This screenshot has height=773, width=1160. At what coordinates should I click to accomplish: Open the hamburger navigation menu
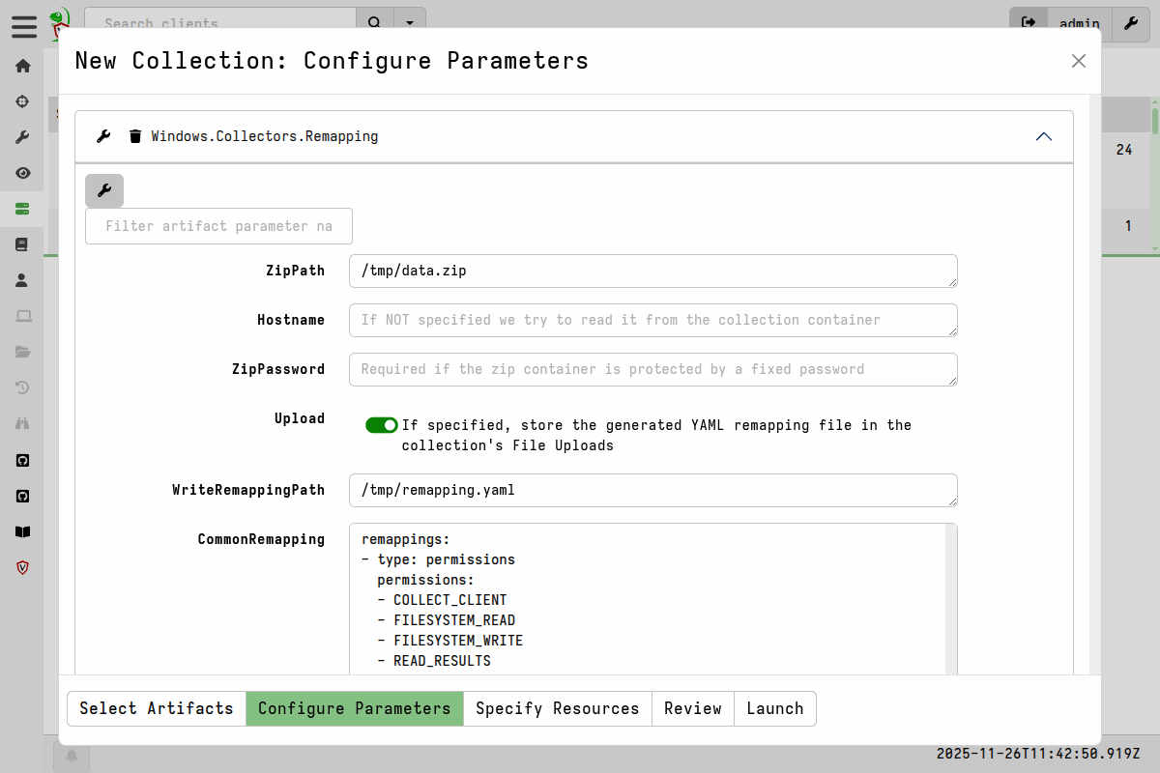pos(24,26)
